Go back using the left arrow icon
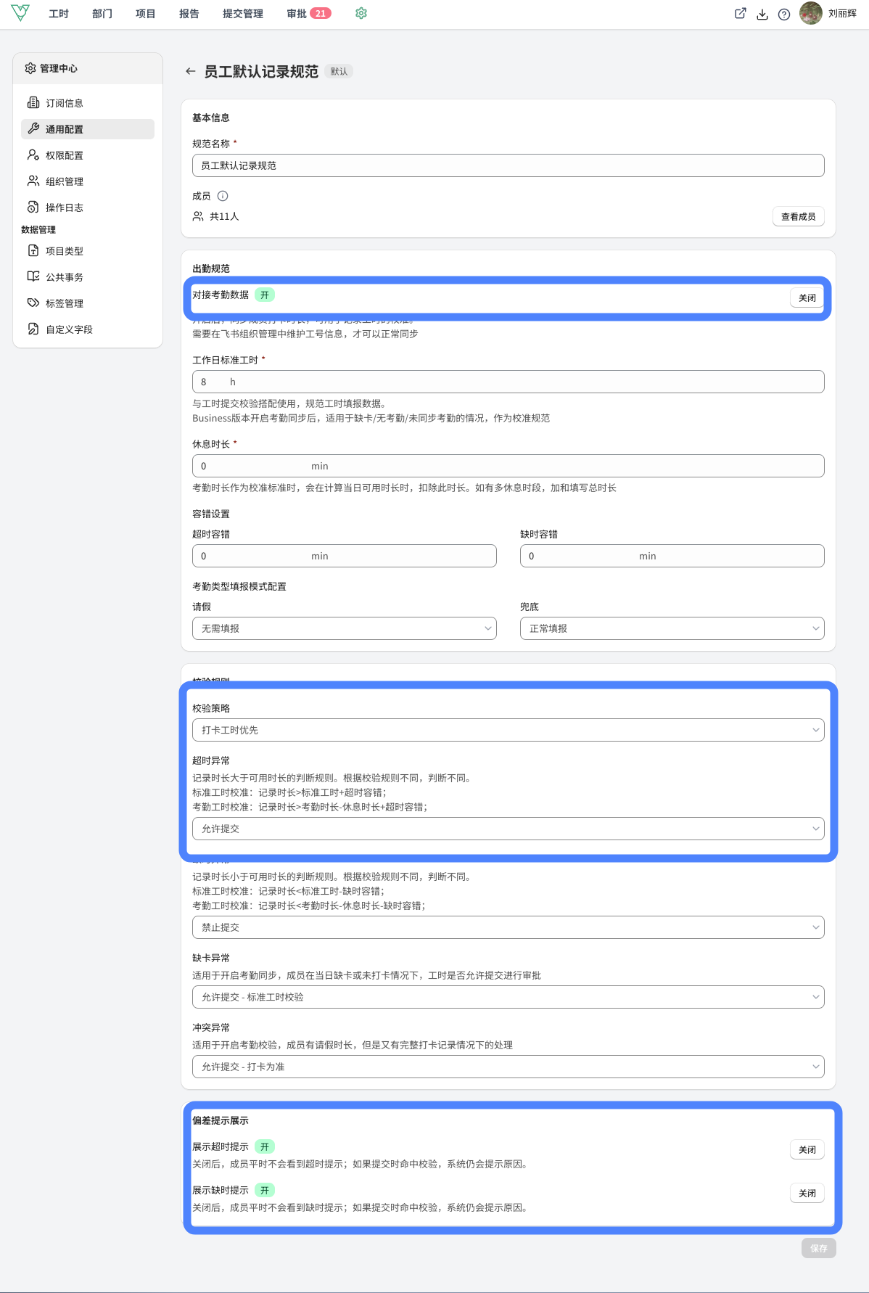The height and width of the screenshot is (1293, 869). click(190, 71)
